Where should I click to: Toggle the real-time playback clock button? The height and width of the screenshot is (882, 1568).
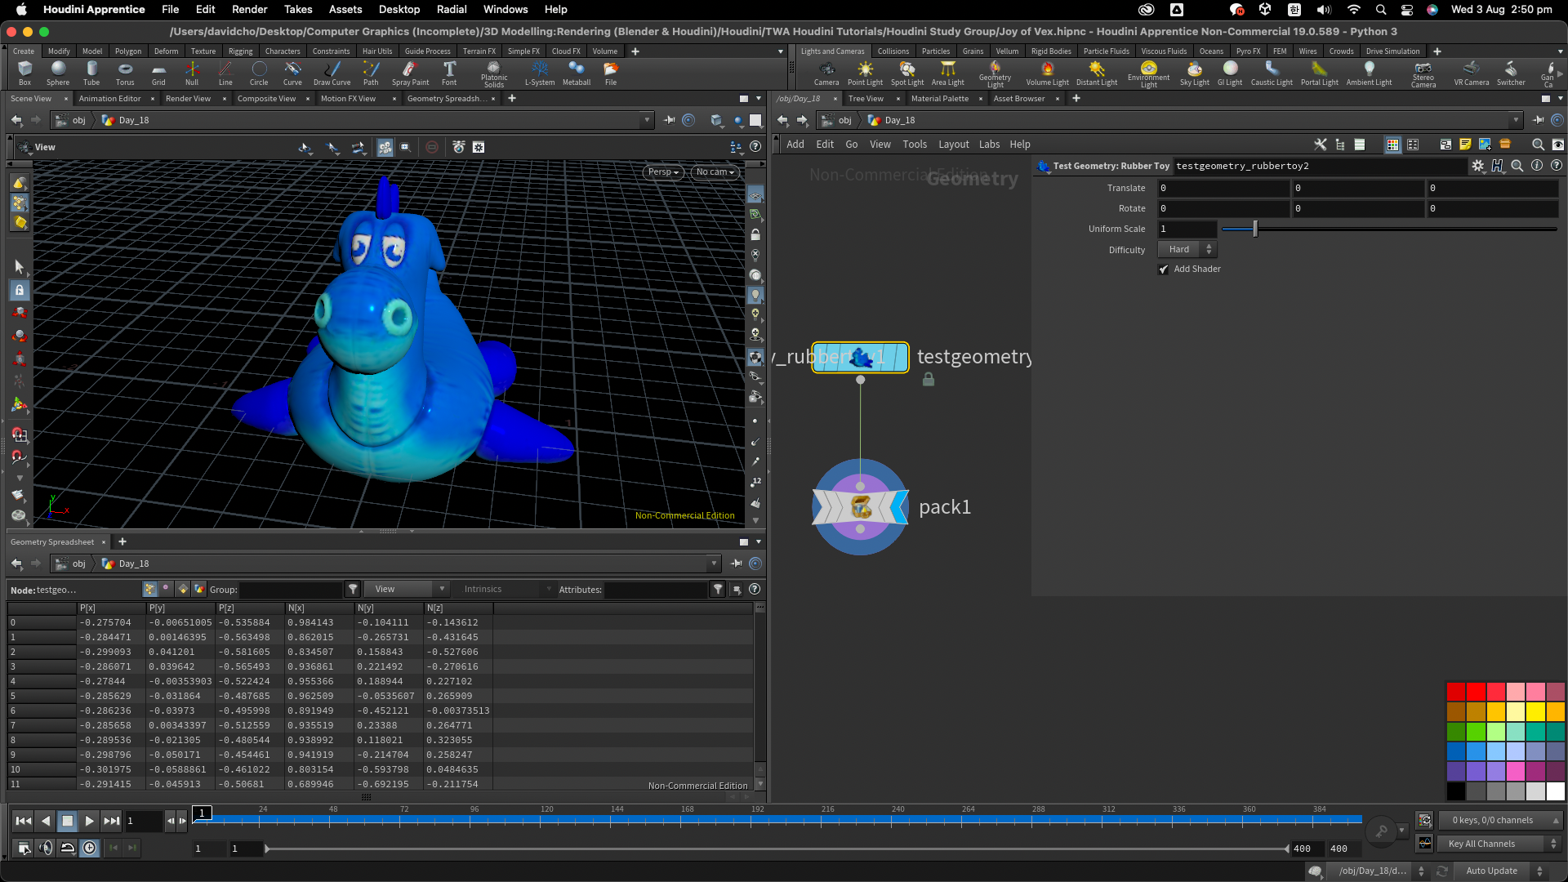coord(89,848)
